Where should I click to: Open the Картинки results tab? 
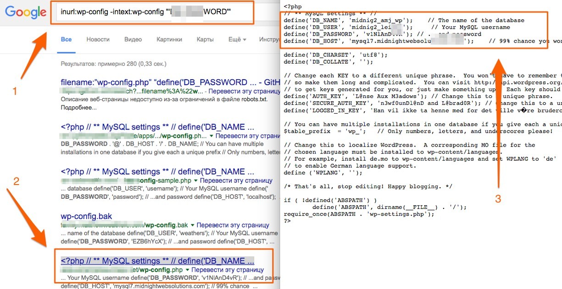(169, 39)
